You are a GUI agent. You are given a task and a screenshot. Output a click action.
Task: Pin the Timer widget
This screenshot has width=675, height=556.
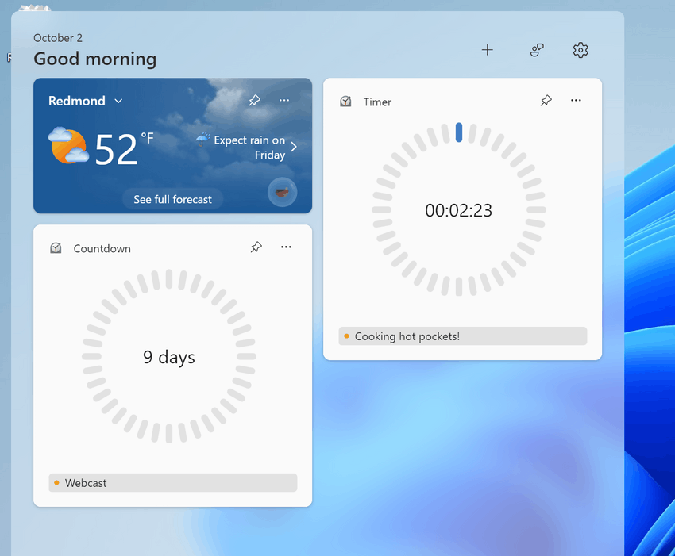click(546, 101)
